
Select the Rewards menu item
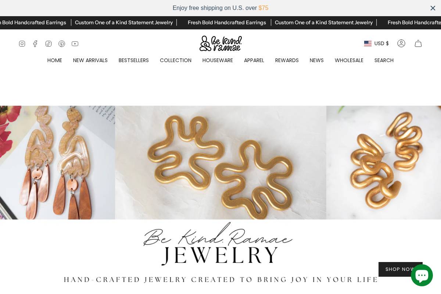pos(287,60)
